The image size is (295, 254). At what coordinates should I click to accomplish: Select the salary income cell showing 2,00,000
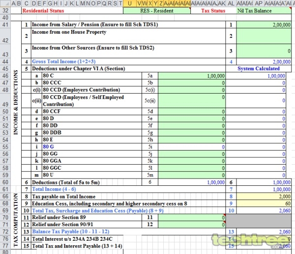[x=264, y=25]
